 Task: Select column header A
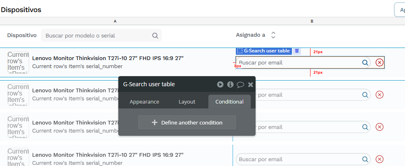(x=115, y=21)
